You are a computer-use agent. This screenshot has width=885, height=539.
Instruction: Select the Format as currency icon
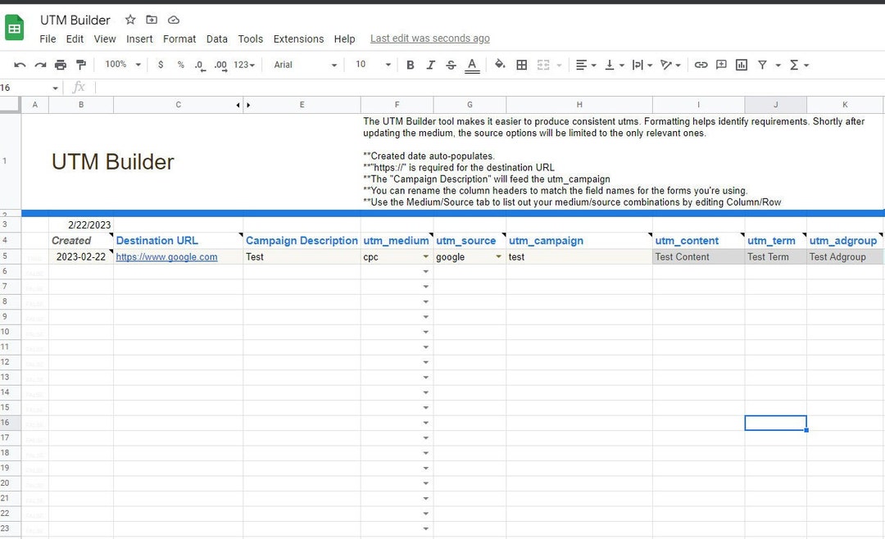161,65
